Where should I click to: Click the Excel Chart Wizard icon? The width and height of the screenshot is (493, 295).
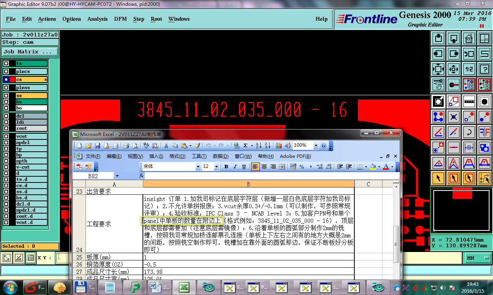coord(279,146)
